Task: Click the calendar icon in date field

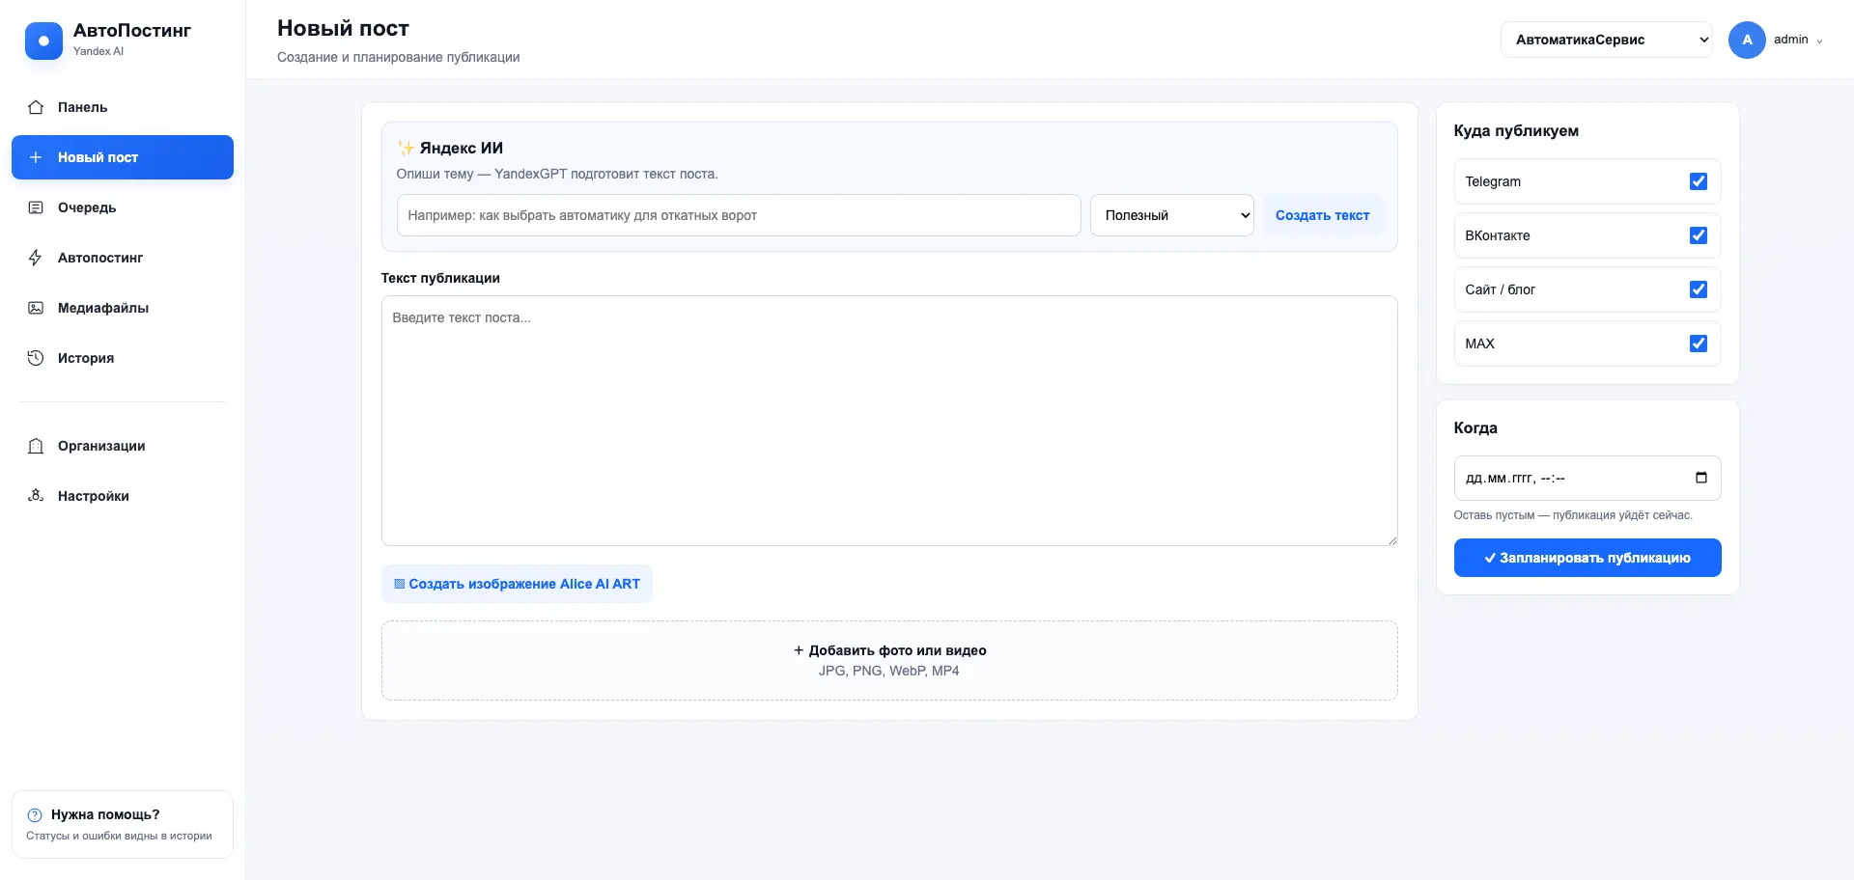Action: click(1701, 478)
